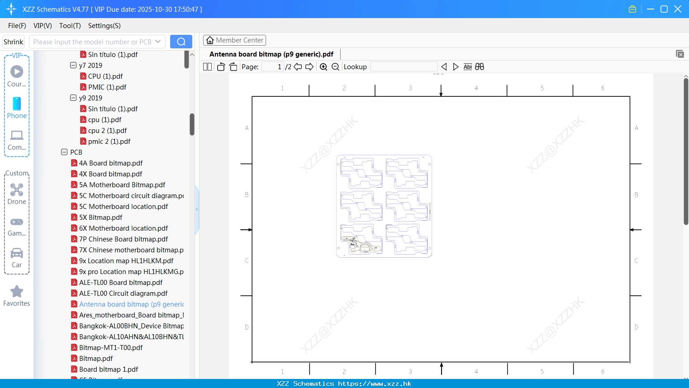
Task: Toggle the two-page view icon
Action: (x=207, y=67)
